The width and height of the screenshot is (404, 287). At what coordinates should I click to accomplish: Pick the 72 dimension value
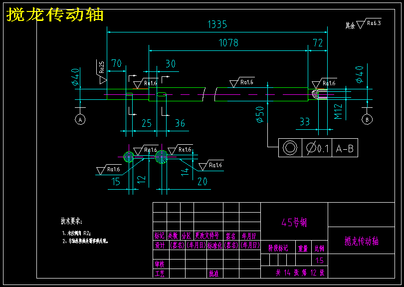click(318, 43)
